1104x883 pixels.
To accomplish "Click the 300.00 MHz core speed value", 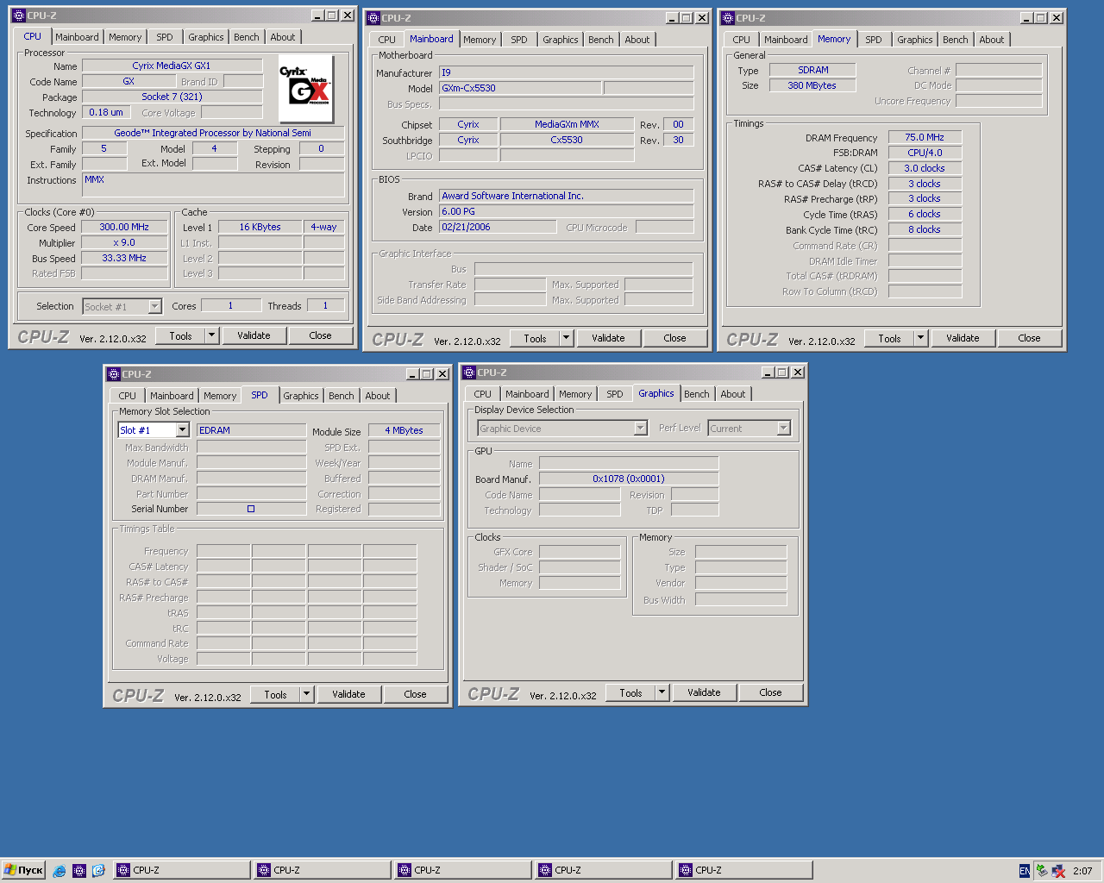I will 124,227.
